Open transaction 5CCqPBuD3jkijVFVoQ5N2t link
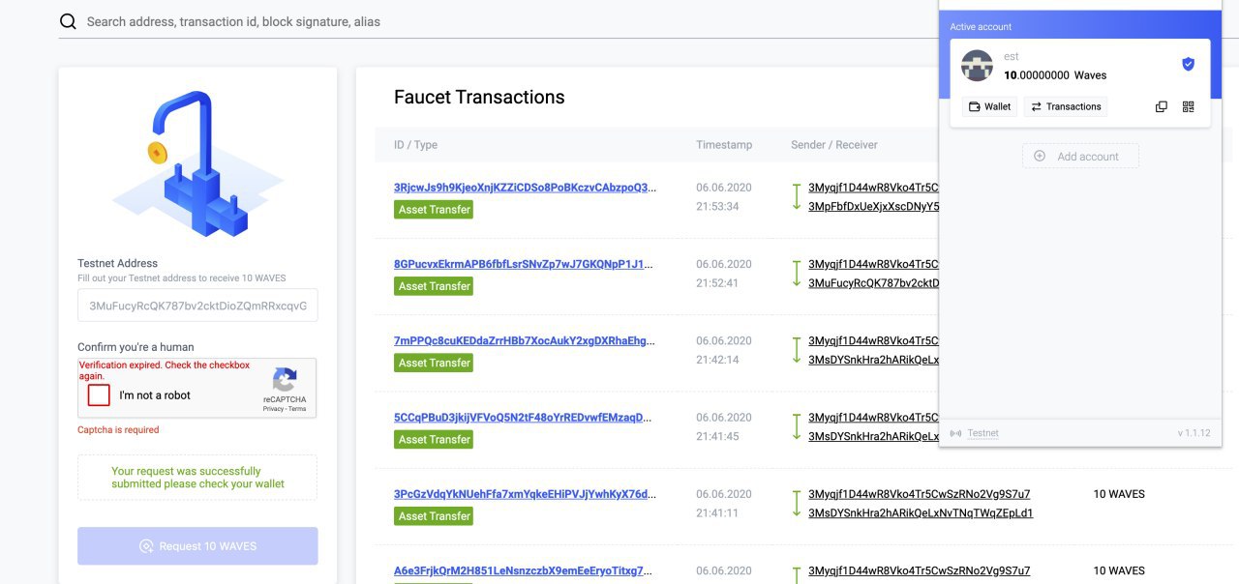This screenshot has width=1239, height=584. 524,418
